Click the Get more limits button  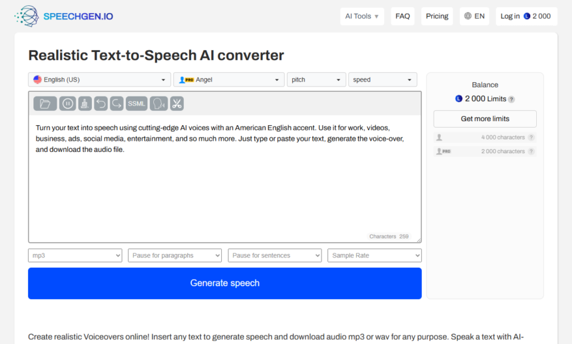click(x=485, y=119)
